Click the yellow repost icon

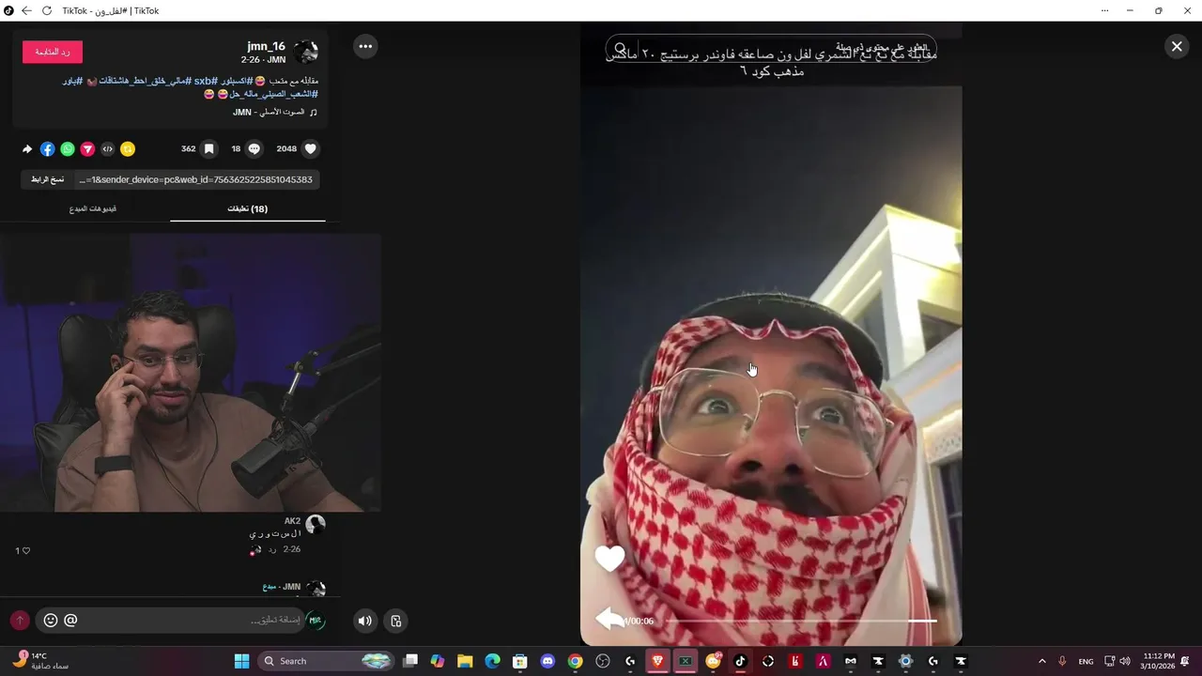[x=128, y=148]
